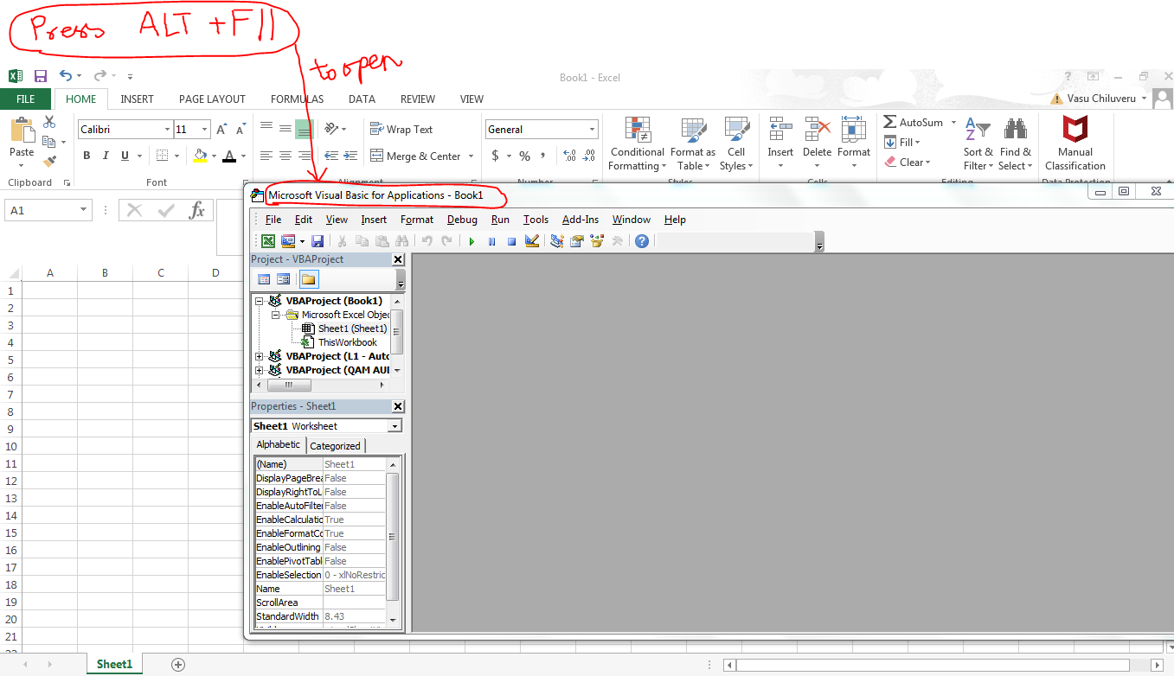Open Sort & Filter dropdown
The height and width of the screenshot is (676, 1174).
coord(979,143)
